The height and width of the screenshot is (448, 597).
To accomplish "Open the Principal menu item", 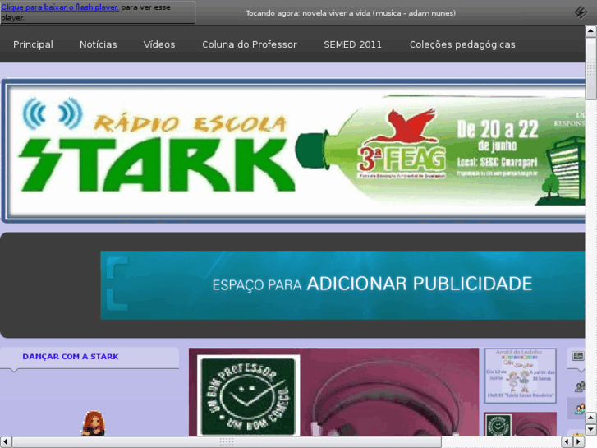I will (33, 44).
